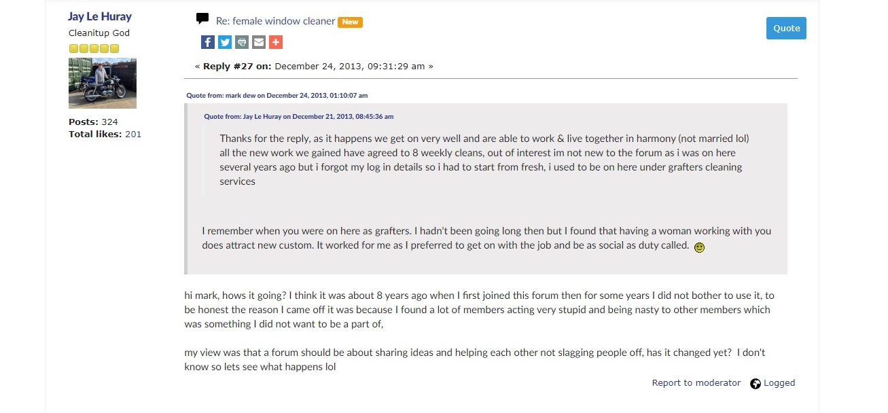Click the "Logged" label text
This screenshot has height=413, width=888.
(x=779, y=383)
